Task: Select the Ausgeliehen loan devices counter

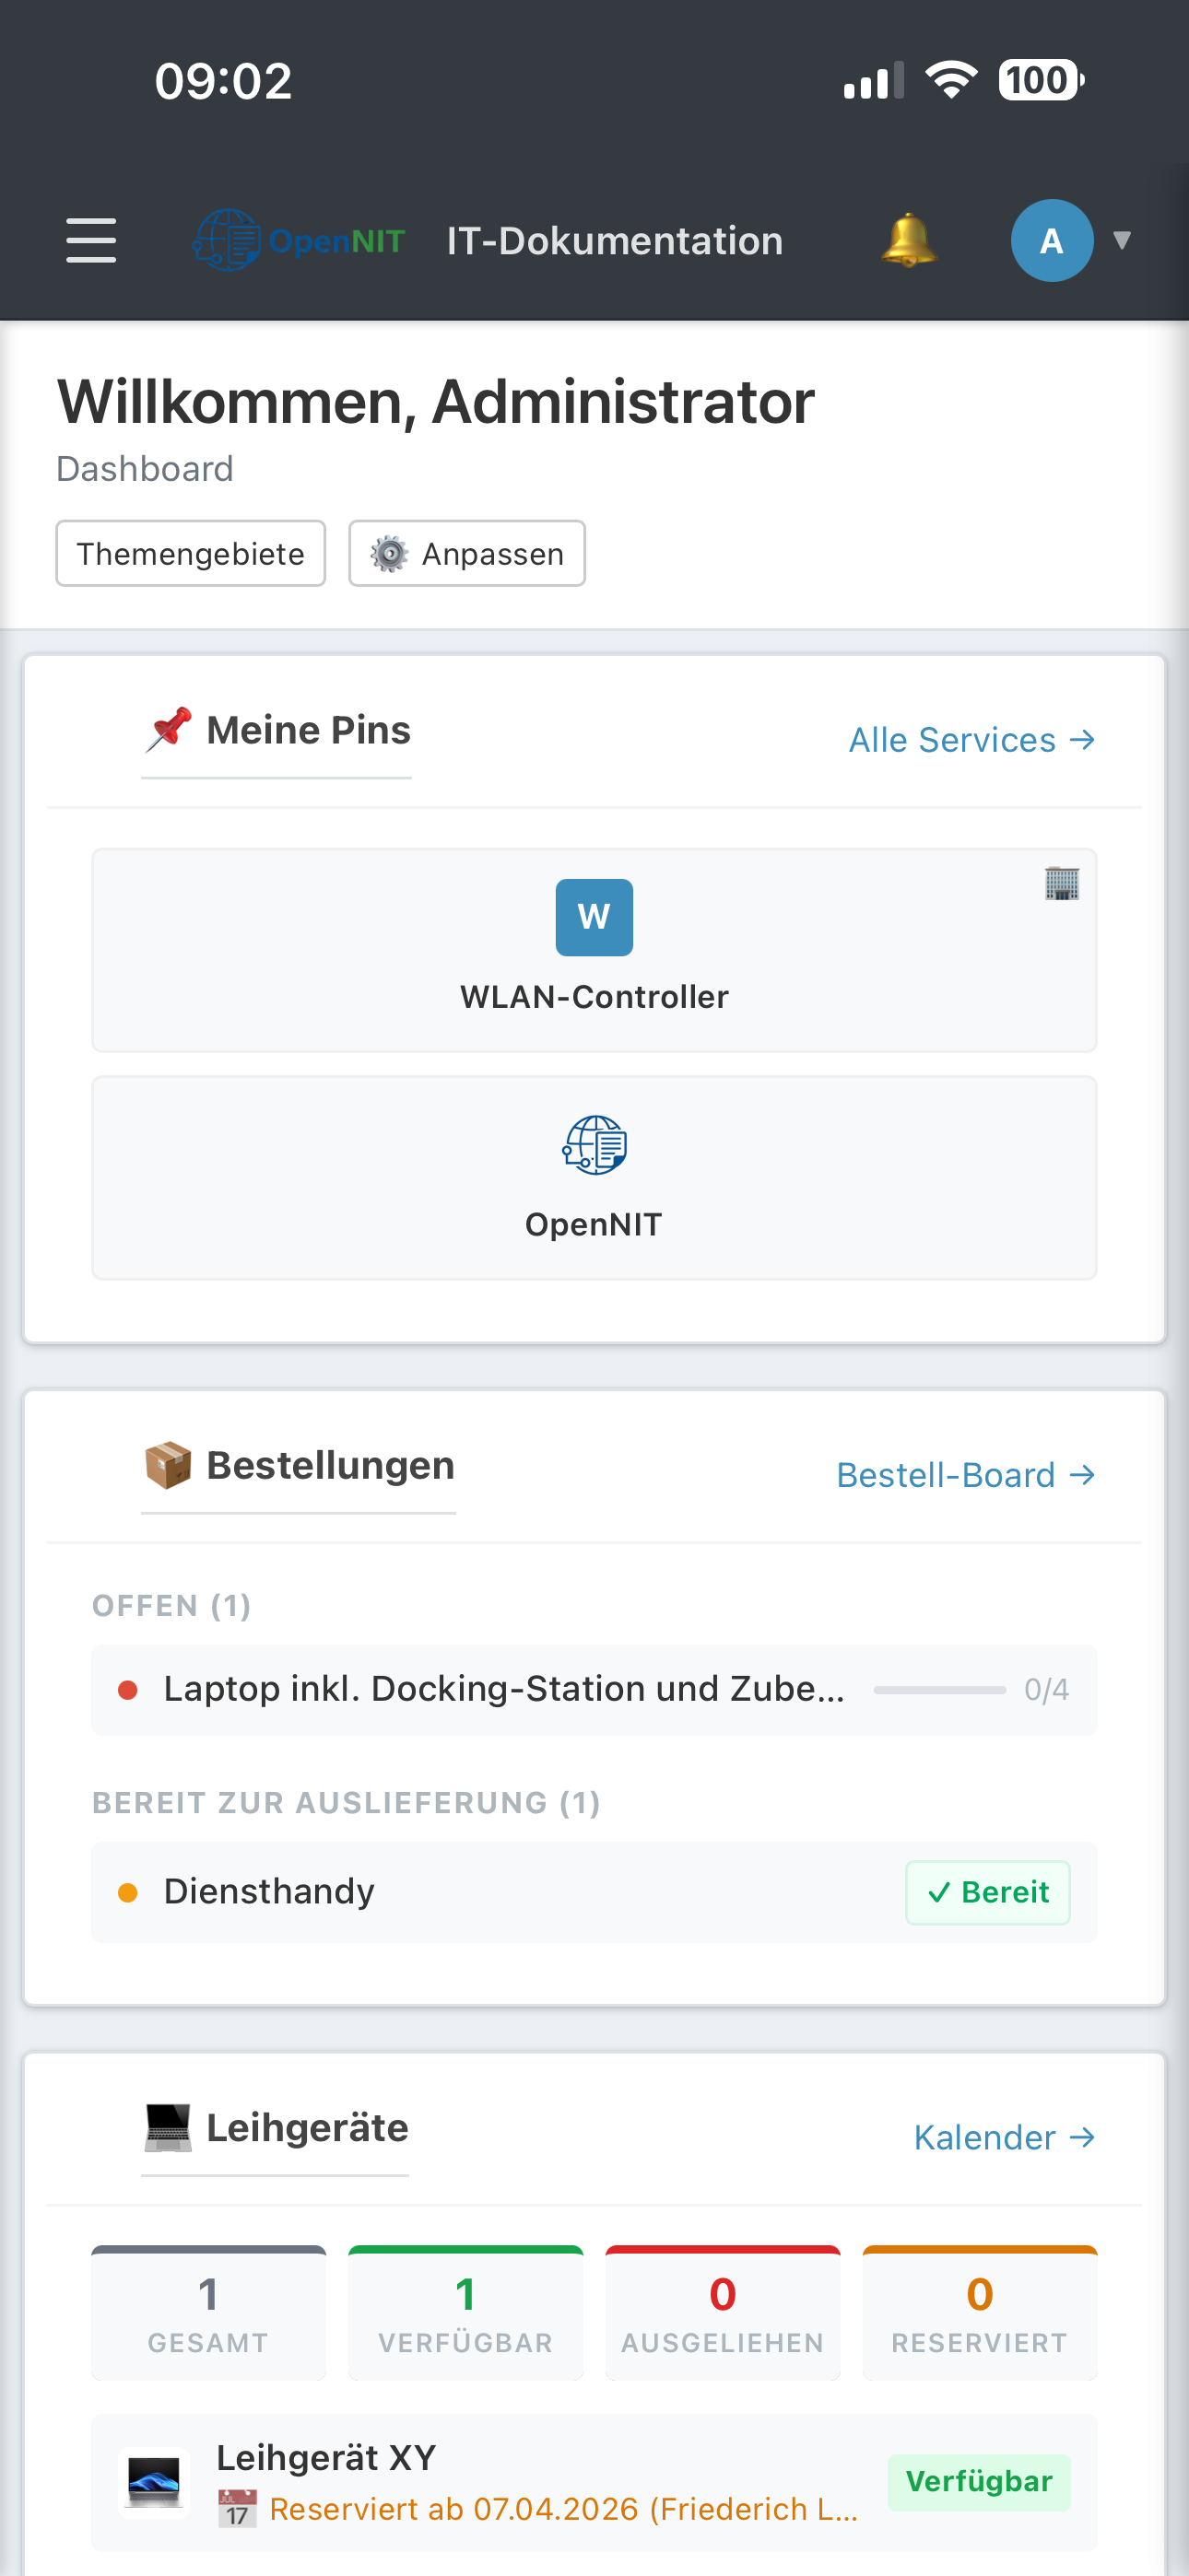Action: click(723, 2313)
